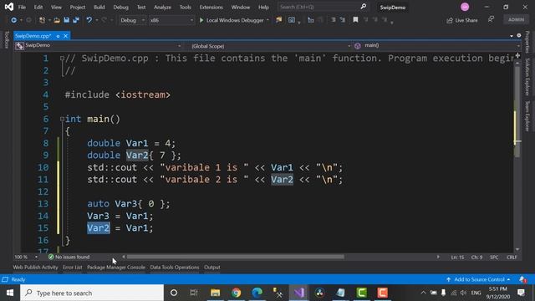Open the x86 platform dropdown

(x=171, y=20)
